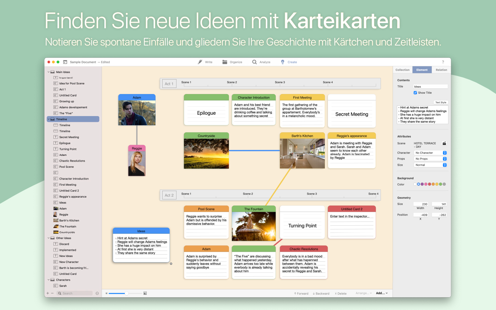496x310 pixels.
Task: Open the Character dropdown showing No Character
Action: pos(430,153)
